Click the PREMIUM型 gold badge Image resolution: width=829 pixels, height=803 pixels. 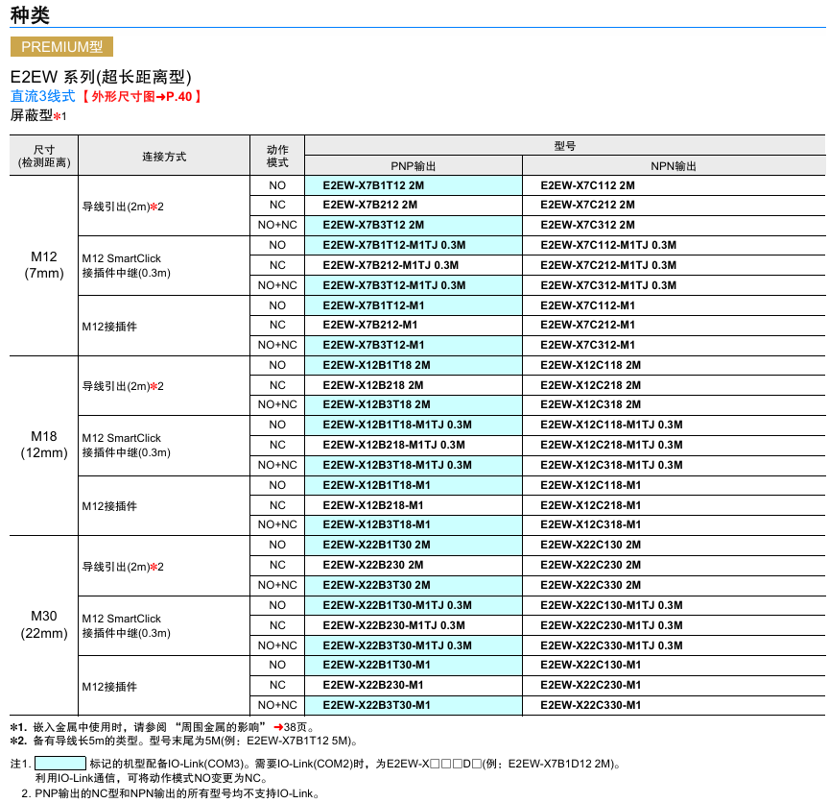point(61,46)
